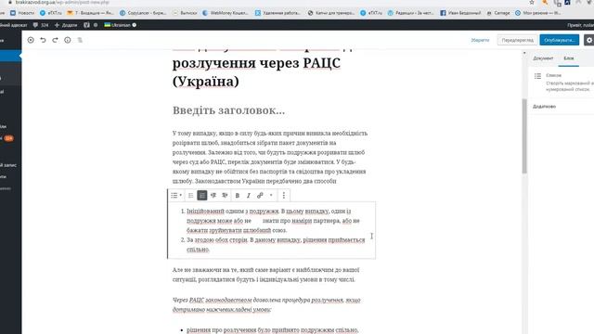The width and height of the screenshot is (594, 334).
Task: Click the post title ending with (Україна)
Action: [256, 72]
